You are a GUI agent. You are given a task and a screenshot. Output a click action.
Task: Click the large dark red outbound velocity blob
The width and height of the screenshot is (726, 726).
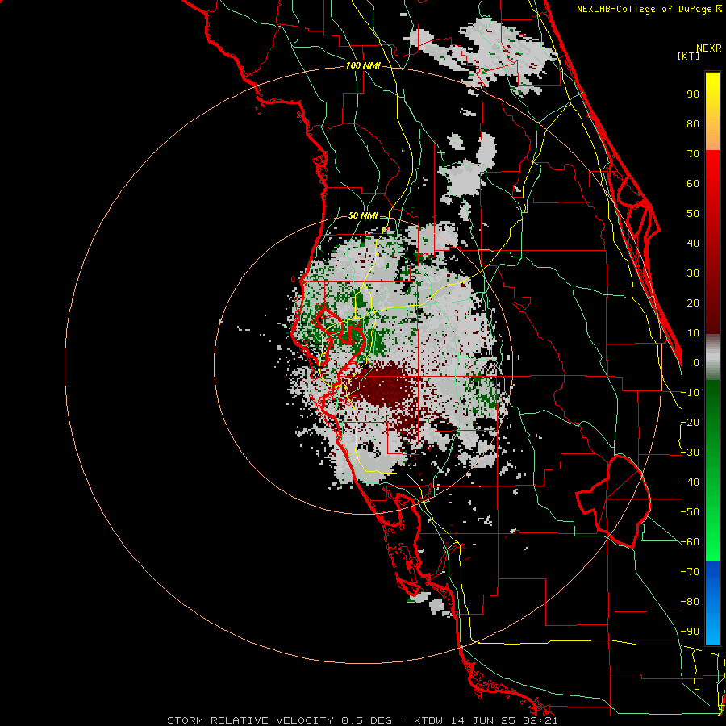click(x=382, y=386)
